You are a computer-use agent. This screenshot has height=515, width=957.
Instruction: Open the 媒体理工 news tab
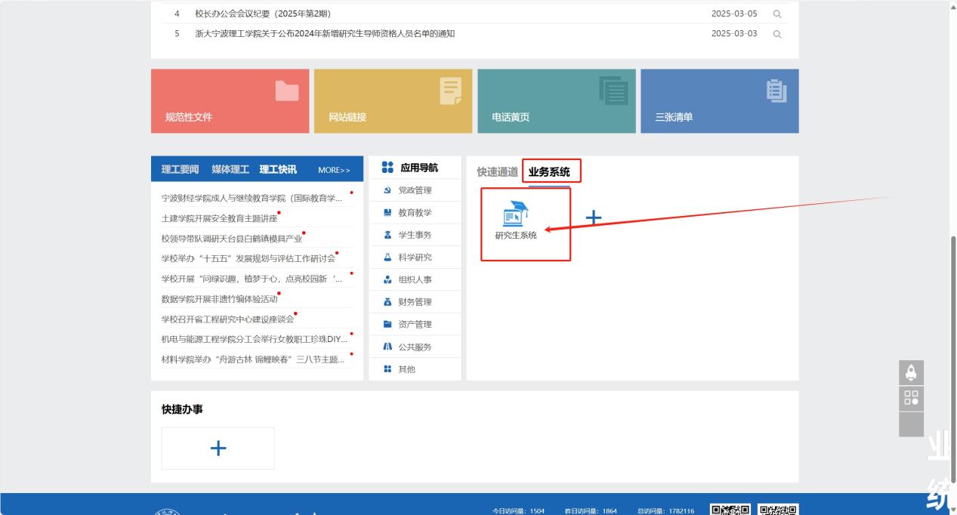230,169
